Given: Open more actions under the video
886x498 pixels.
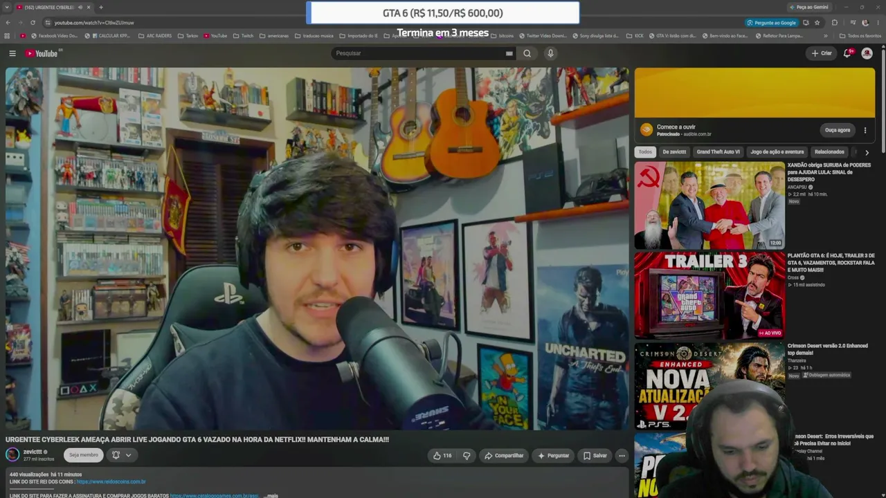Looking at the screenshot, I should [622, 456].
